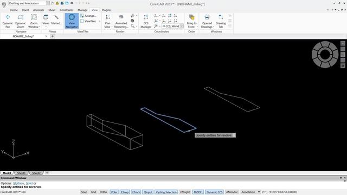Open the Sheet ribbon tab
Screen dimensions: 347x195
point(52,10)
